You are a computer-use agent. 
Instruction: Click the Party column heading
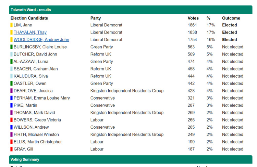click(96, 18)
